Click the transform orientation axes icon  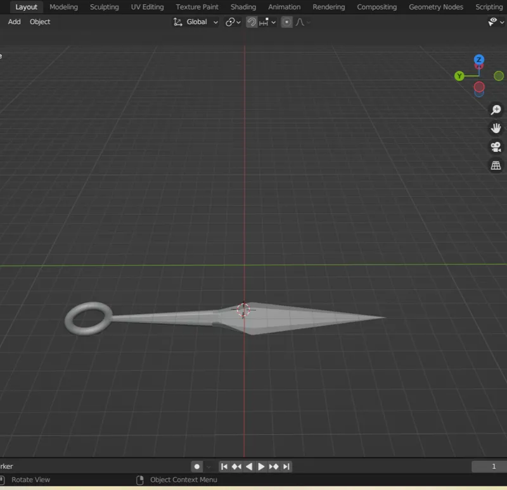[177, 22]
